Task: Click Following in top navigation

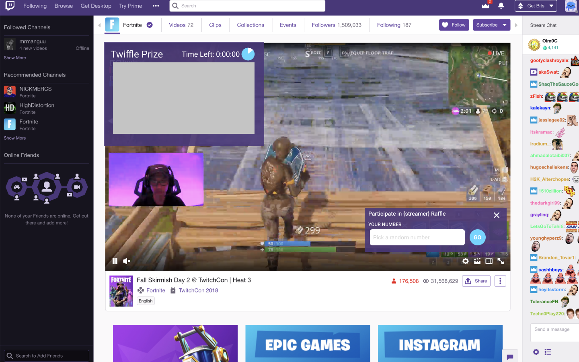Action: [x=35, y=6]
